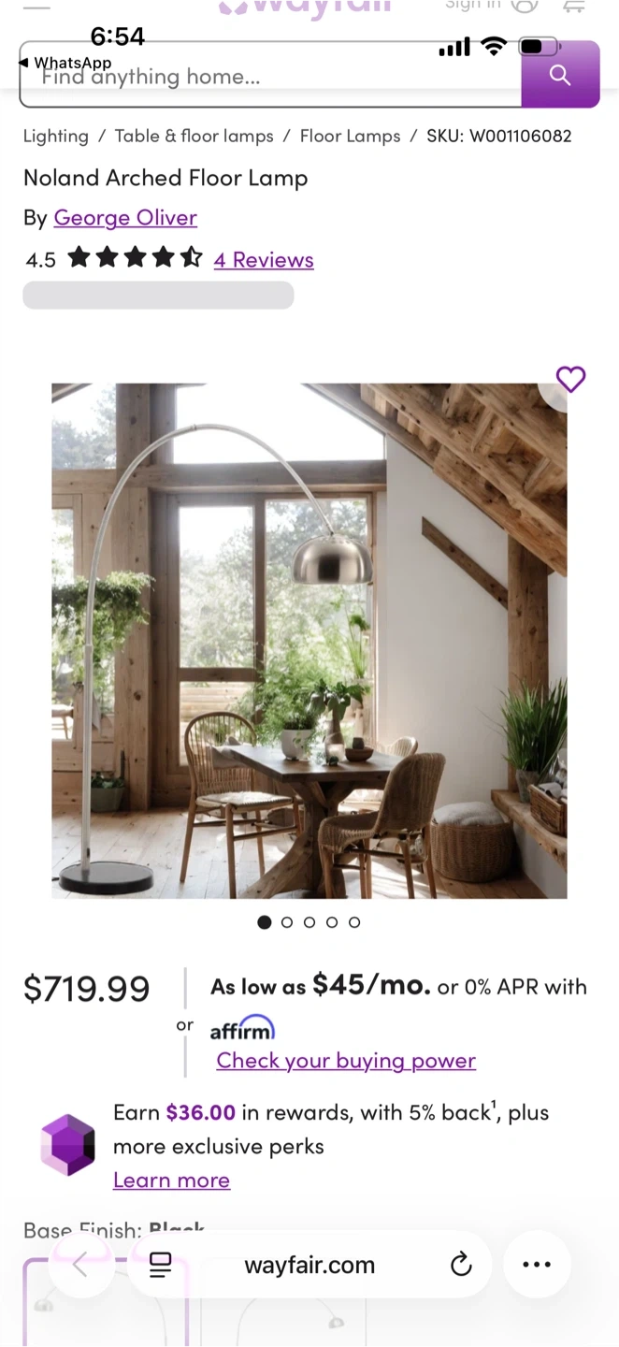Open Table & floor lamps breadcrumb
The image size is (619, 1347).
pyautogui.click(x=194, y=136)
